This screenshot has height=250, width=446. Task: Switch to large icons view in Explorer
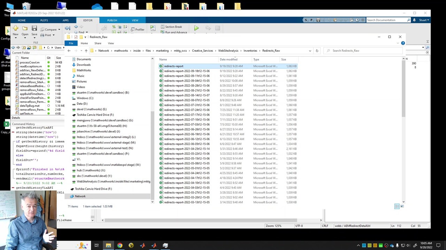click(402, 206)
